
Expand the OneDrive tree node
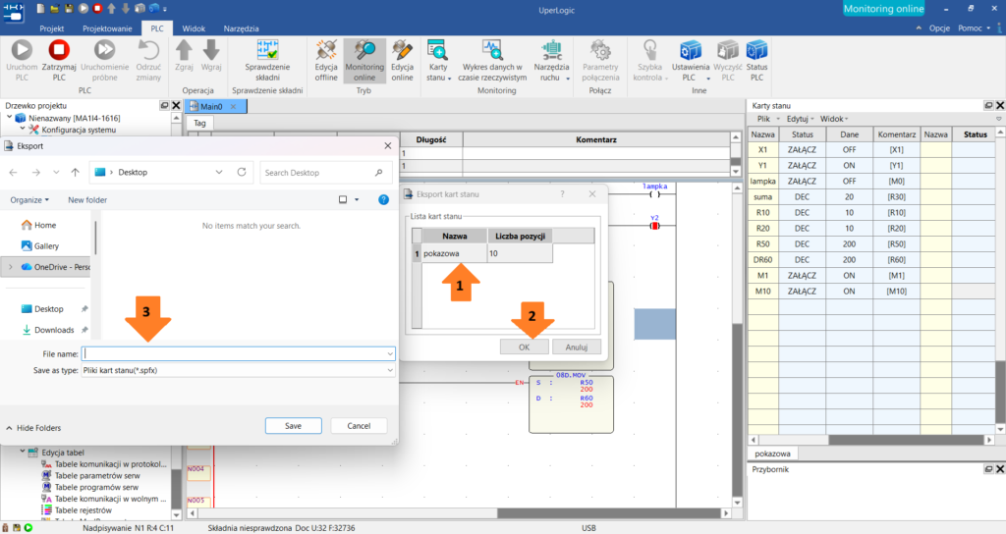pos(10,267)
